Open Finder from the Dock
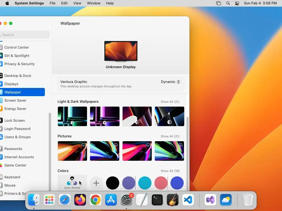Image resolution: width=282 pixels, height=211 pixels. tap(34, 200)
